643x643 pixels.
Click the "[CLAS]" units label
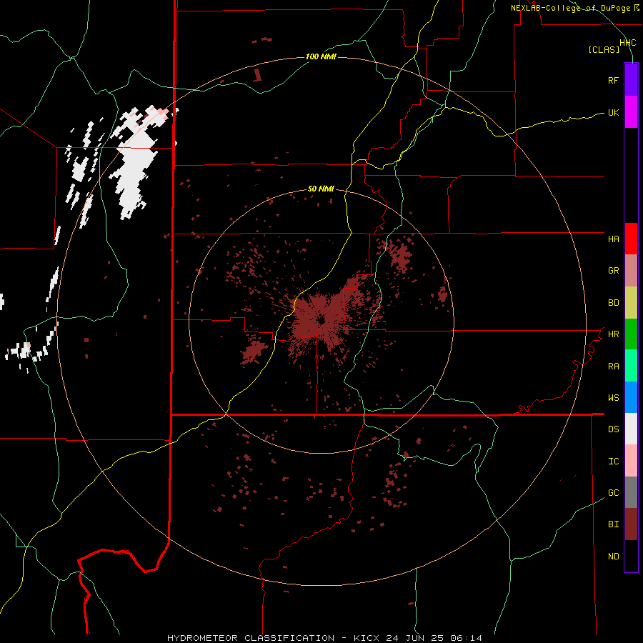[604, 49]
